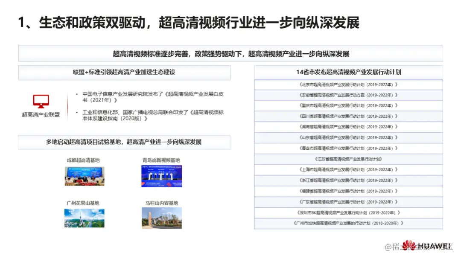This screenshot has height=259, width=461.
Task: Open the 安徽省 2019-2022 action plan link
Action: pos(348,95)
